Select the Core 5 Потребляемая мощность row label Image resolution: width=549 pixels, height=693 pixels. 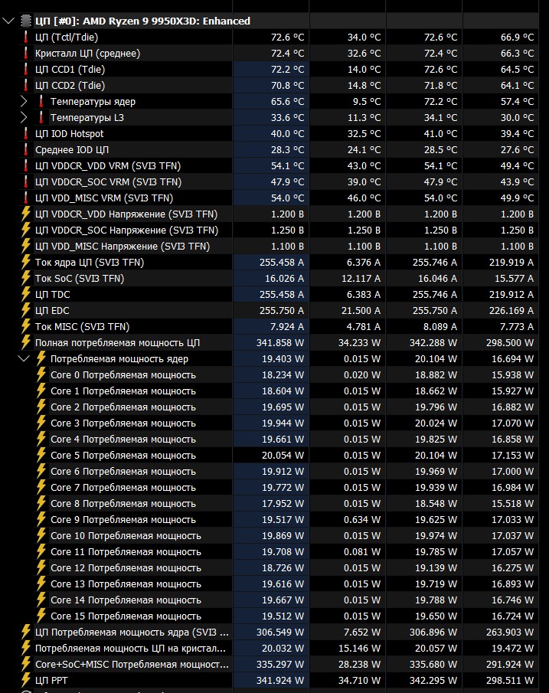tap(123, 455)
